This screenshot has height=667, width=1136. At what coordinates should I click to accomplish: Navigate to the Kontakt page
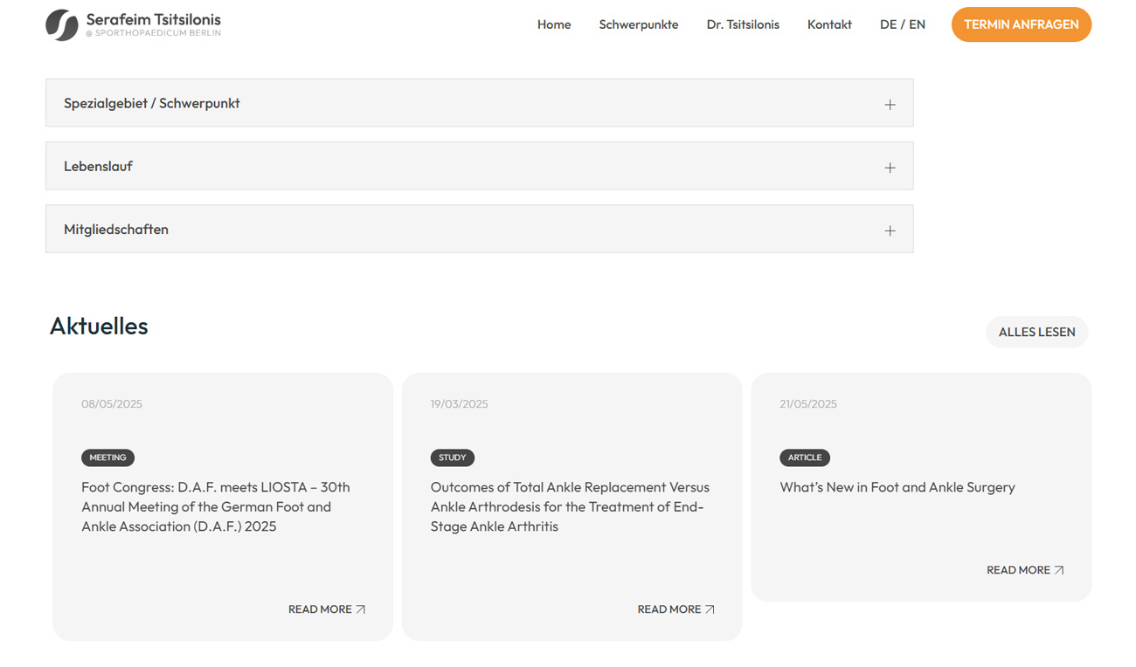tap(829, 24)
